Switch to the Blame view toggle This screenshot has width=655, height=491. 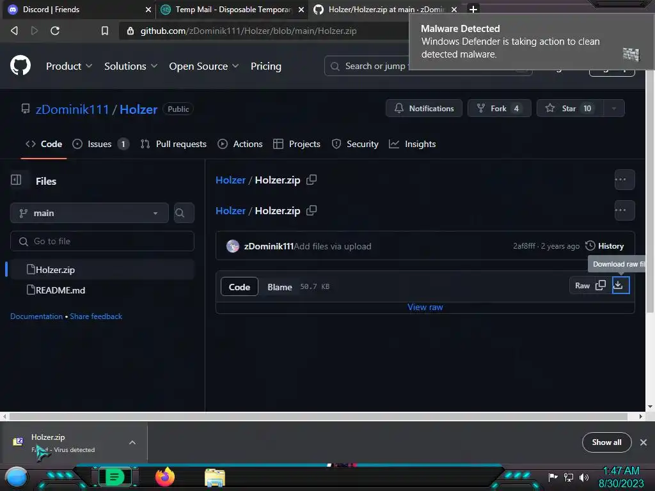click(280, 287)
